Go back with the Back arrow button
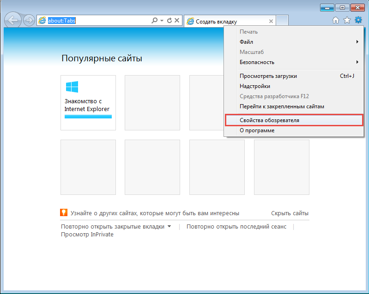The image size is (369, 294). tap(13, 20)
